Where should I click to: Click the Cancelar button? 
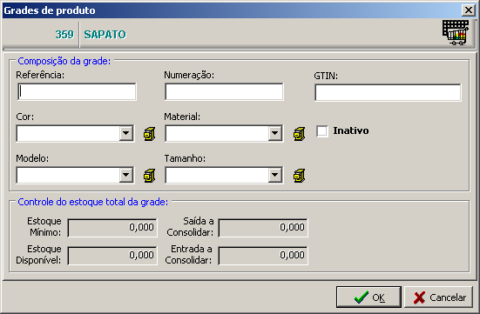click(x=439, y=297)
